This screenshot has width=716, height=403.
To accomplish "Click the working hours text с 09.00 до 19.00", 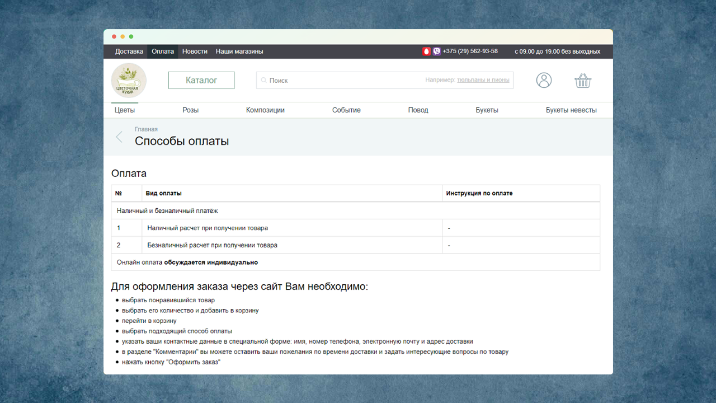I will point(557,51).
